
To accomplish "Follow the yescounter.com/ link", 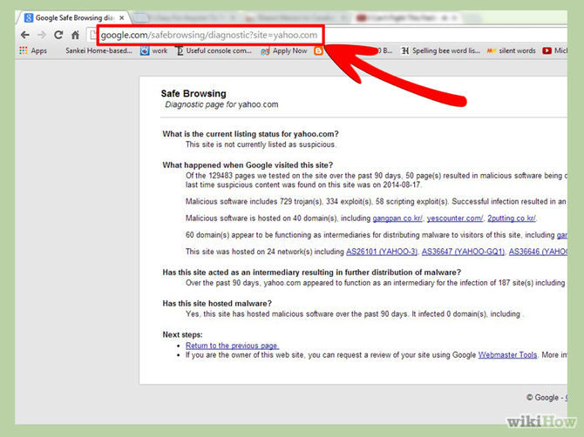I will pos(455,218).
